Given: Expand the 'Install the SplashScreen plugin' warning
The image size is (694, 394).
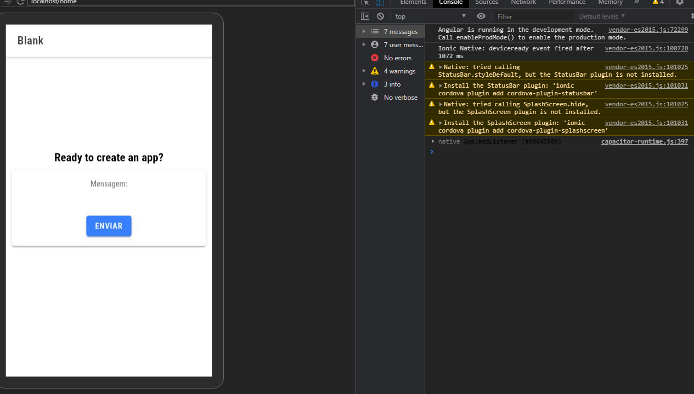Looking at the screenshot, I should click(441, 123).
